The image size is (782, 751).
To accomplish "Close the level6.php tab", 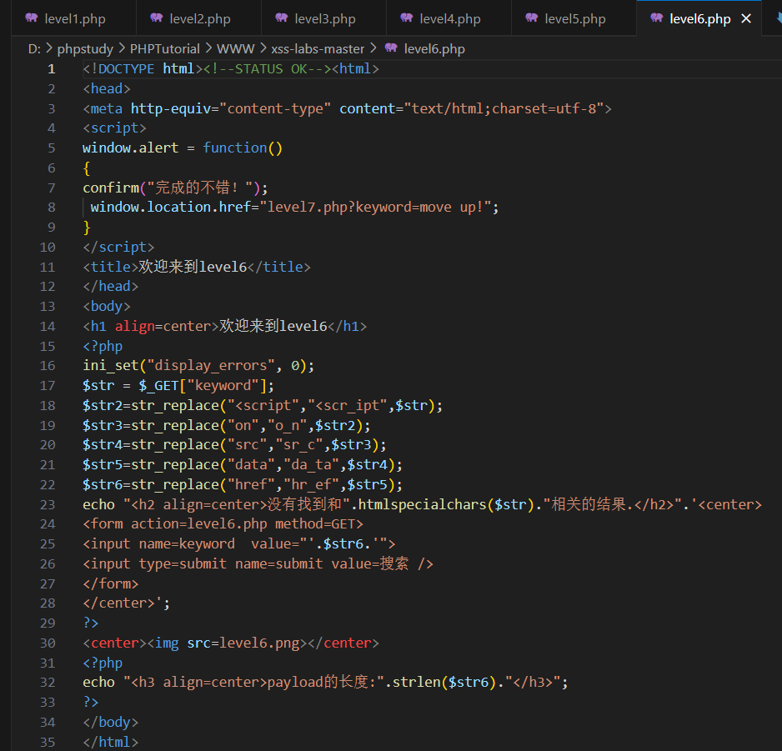I will click(746, 18).
